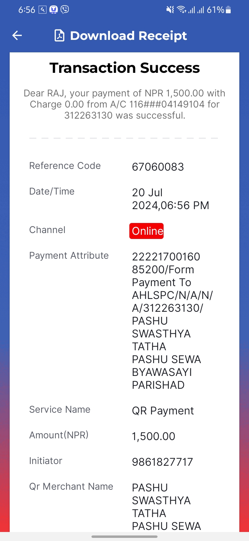Tap the initiator number 9861827717

pyautogui.click(x=162, y=462)
